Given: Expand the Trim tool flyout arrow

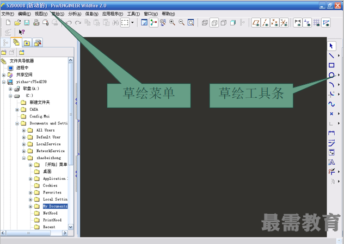Looking at the screenshot, I should pyautogui.click(x=339, y=172).
